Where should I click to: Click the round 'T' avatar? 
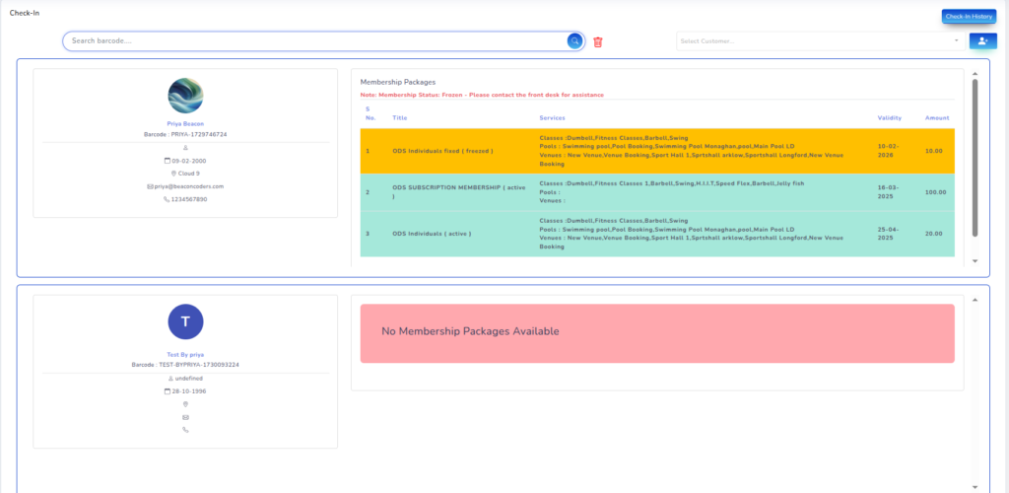(x=185, y=321)
